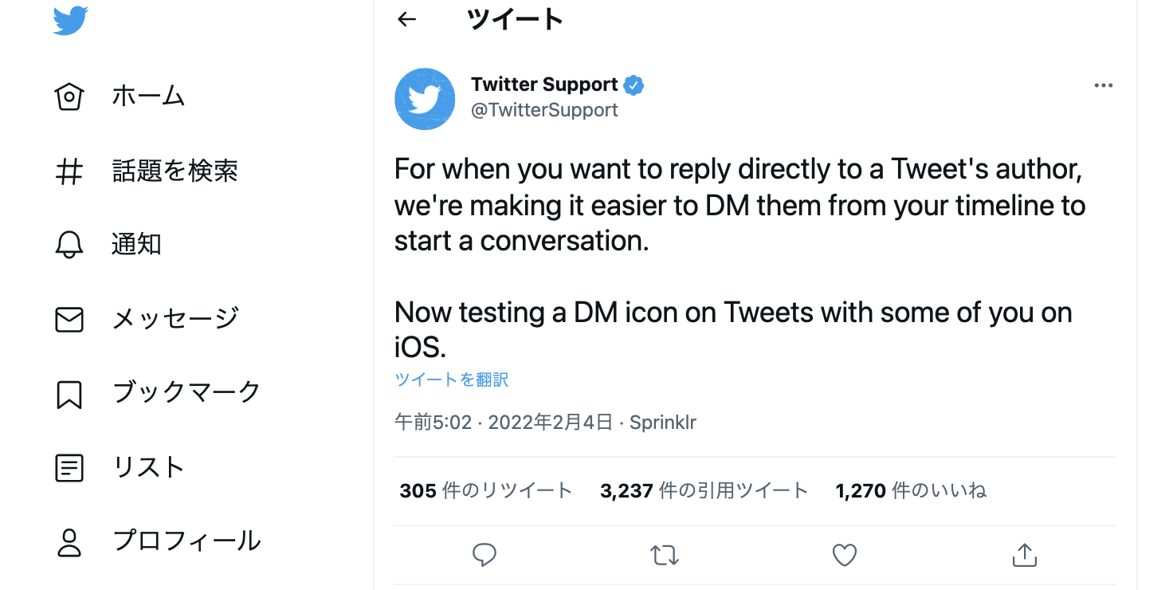View 1,270 件のいいね list
Image resolution: width=1173 pixels, height=590 pixels.
(x=911, y=491)
